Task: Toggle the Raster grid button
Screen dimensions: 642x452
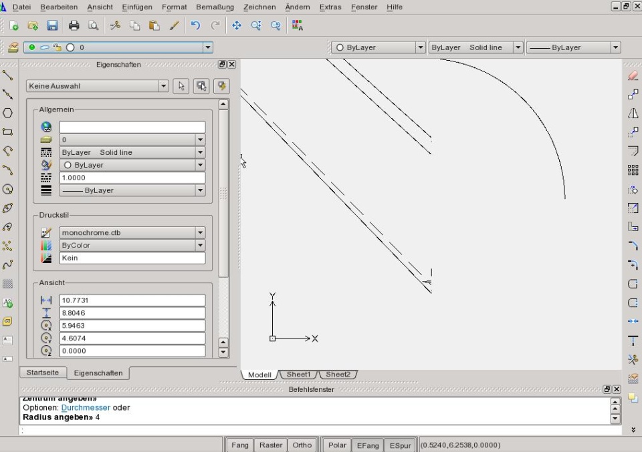Action: [271, 445]
